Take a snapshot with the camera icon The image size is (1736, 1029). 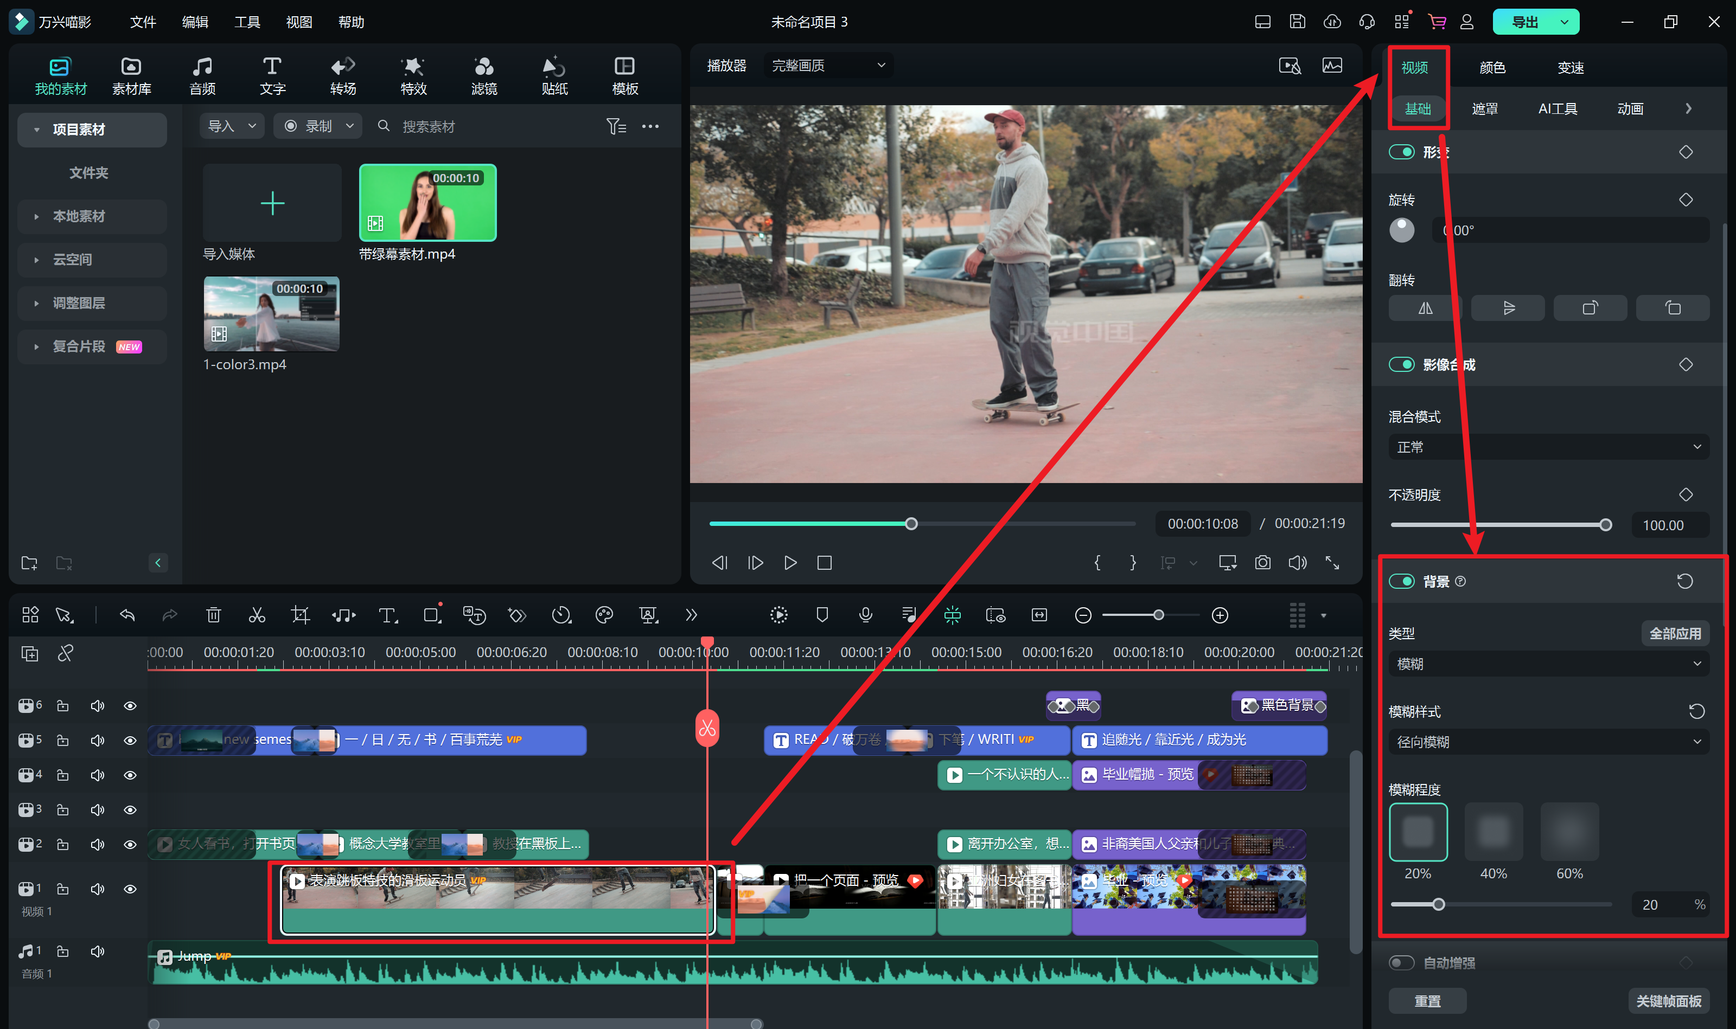[1263, 562]
